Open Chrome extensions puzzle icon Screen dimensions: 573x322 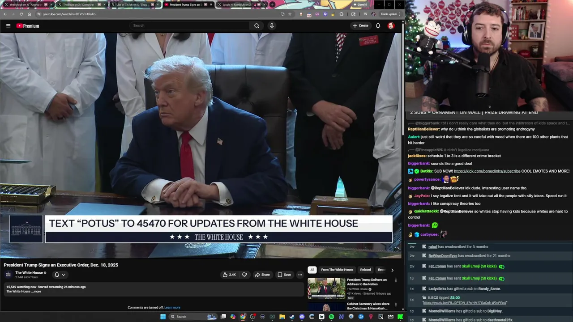point(342,14)
